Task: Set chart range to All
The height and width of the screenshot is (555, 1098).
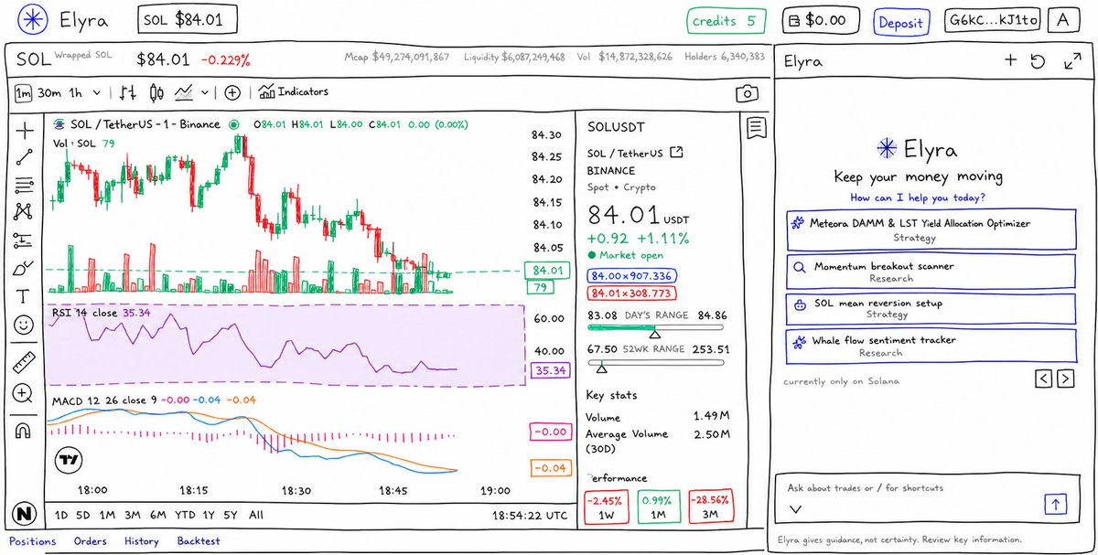Action: [256, 515]
